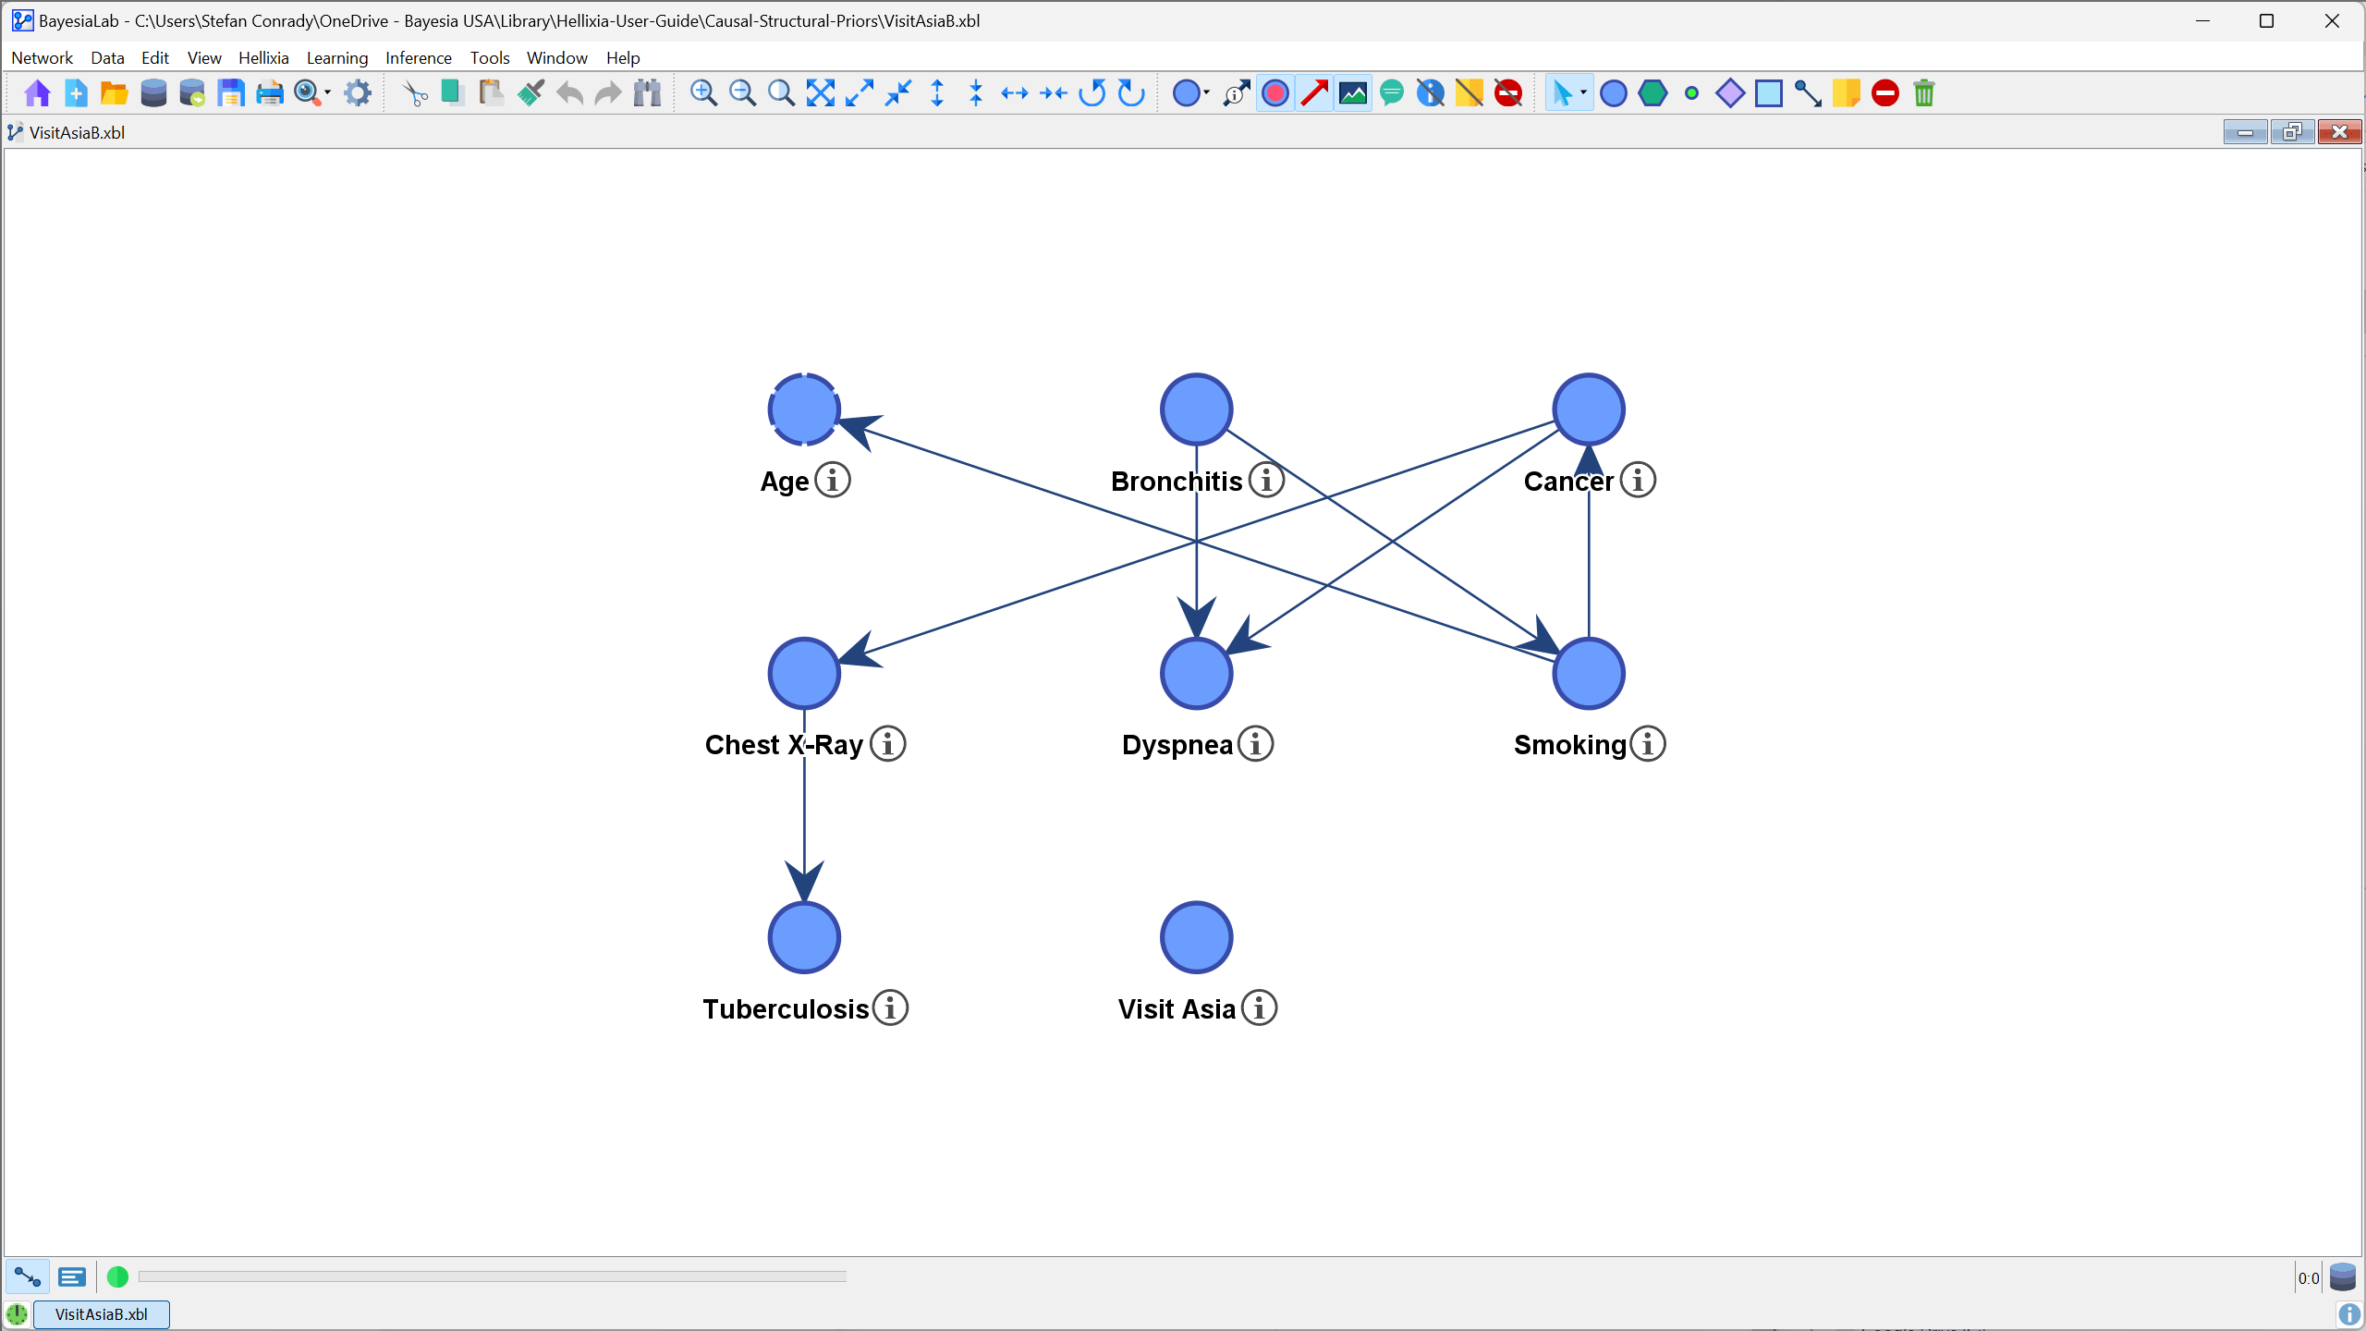Open the blue node display dropdown arrow

click(1206, 92)
